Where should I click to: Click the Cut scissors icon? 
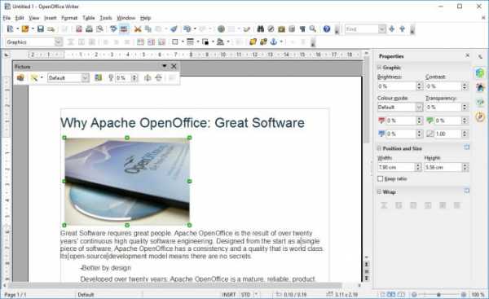(138, 29)
